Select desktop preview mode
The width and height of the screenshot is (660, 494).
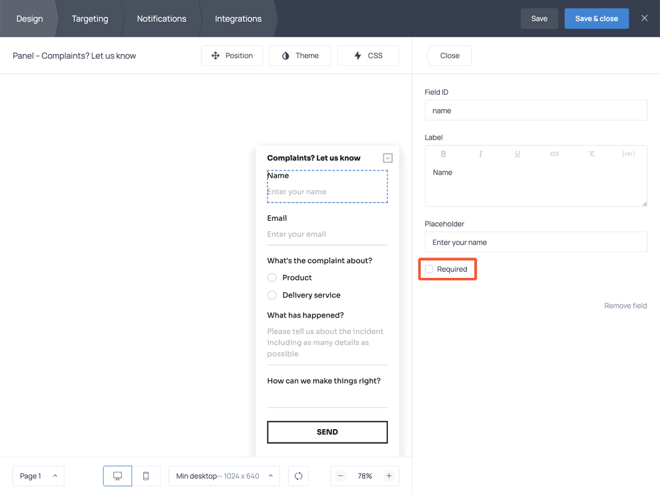coord(117,475)
